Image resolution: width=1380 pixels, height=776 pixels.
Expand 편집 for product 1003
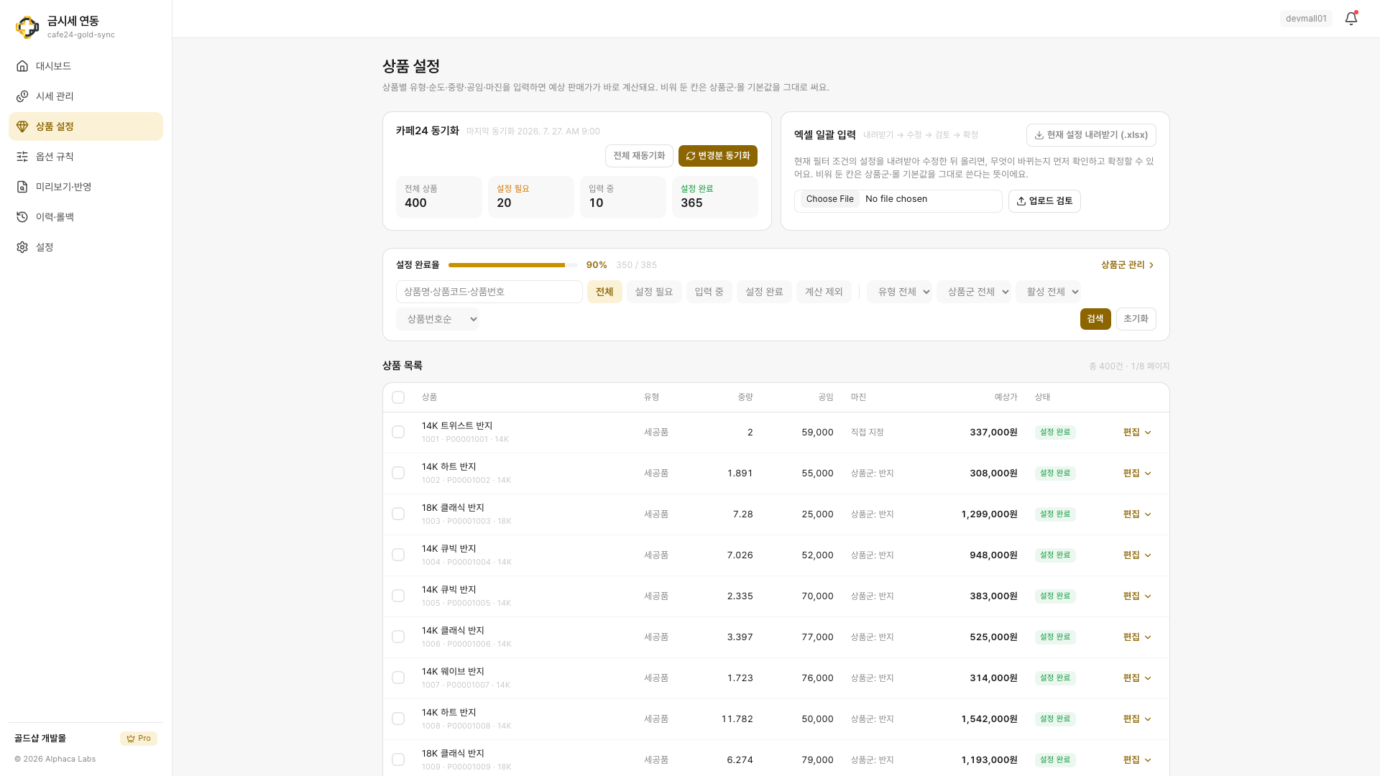click(x=1137, y=514)
